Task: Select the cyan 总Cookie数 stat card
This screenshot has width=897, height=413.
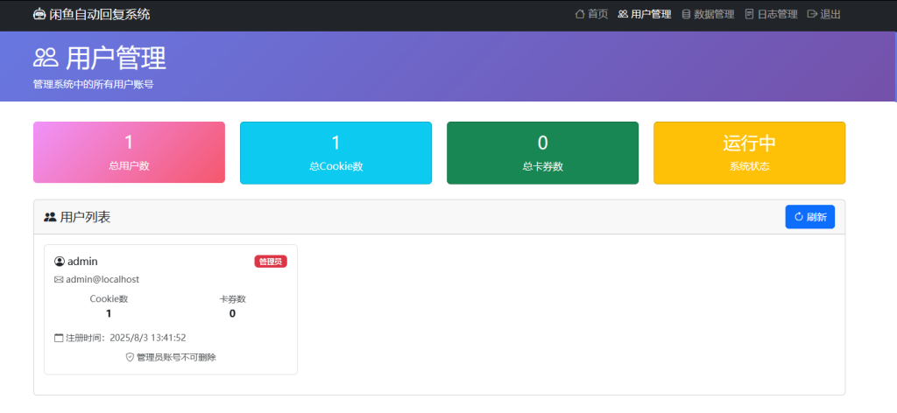Action: tap(335, 152)
